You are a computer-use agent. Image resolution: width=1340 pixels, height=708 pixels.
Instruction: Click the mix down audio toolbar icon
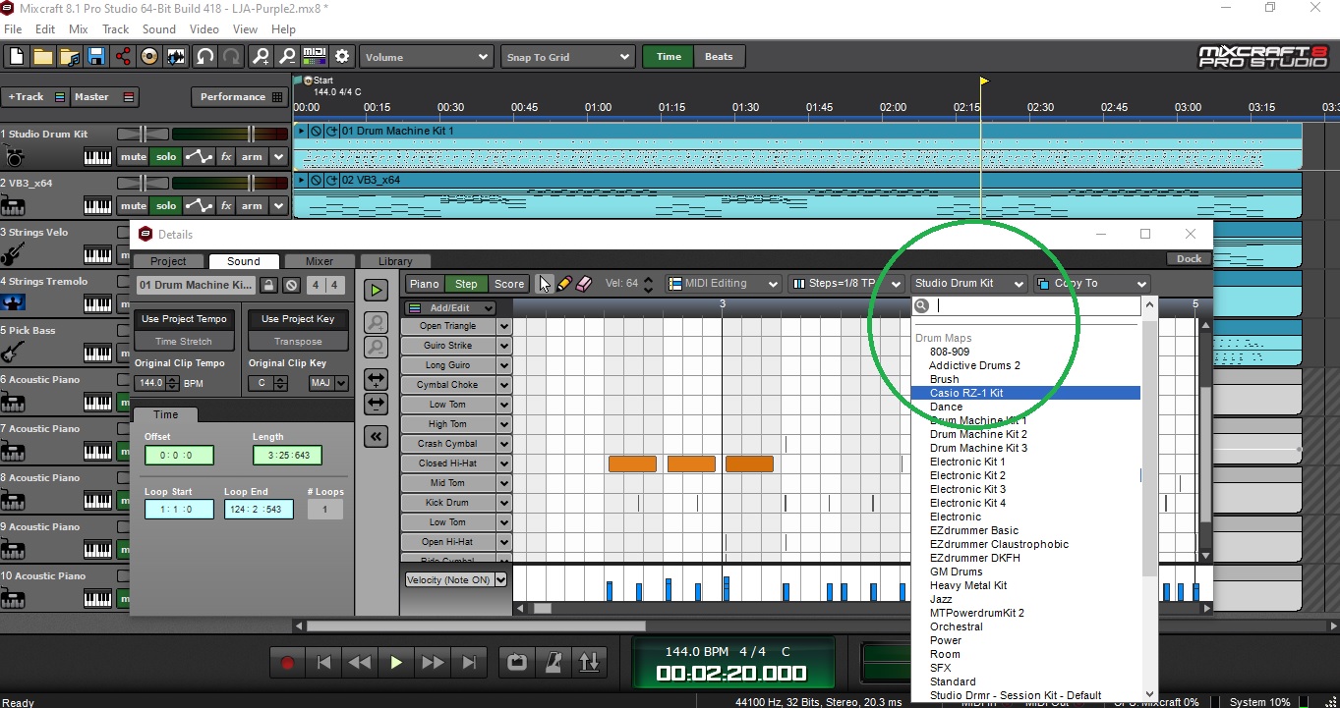[177, 57]
